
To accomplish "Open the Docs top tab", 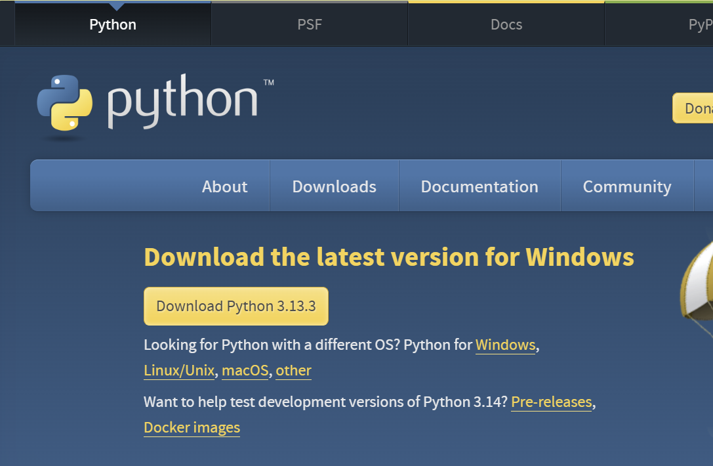I will pyautogui.click(x=506, y=24).
